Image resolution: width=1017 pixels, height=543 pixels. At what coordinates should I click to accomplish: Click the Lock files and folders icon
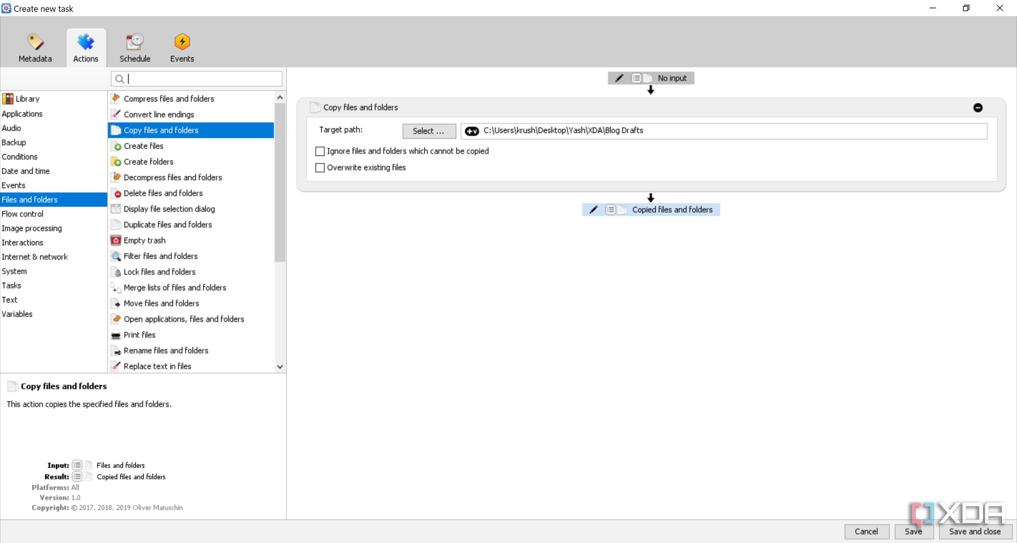116,272
